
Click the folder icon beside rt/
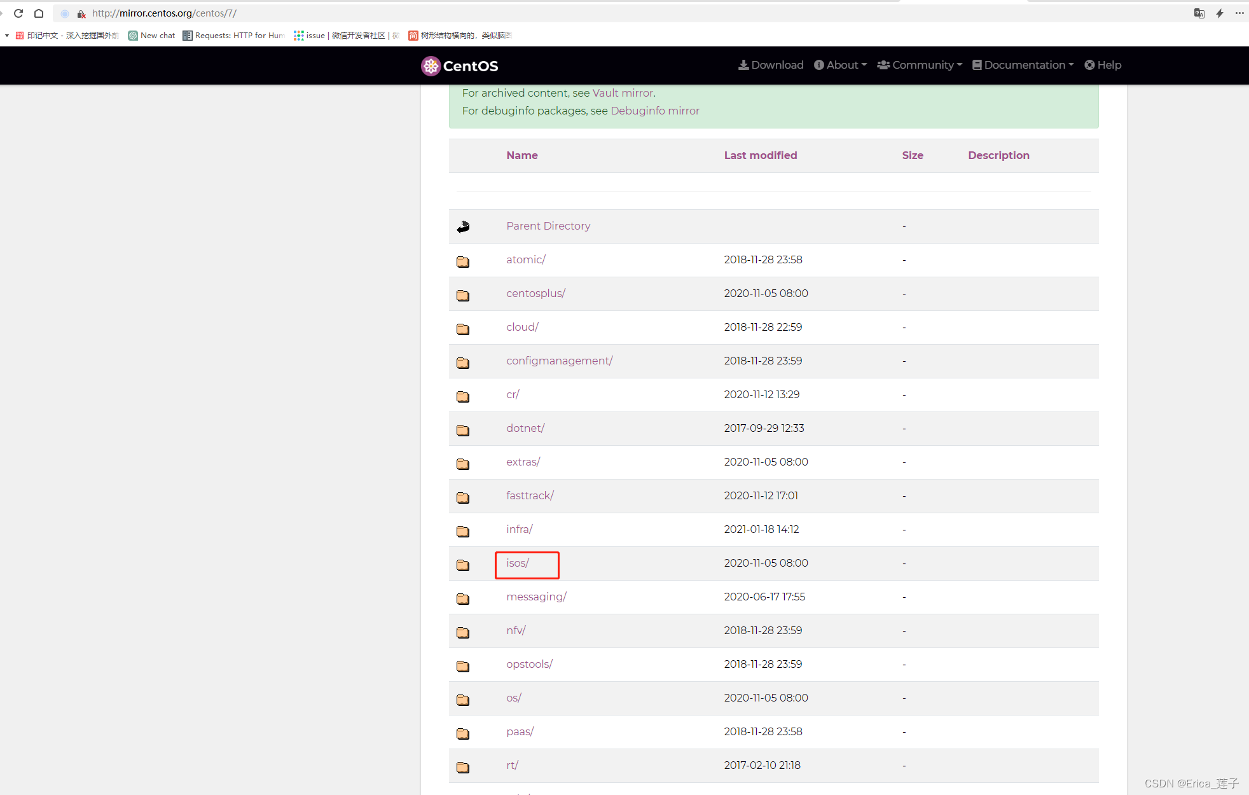pos(463,767)
